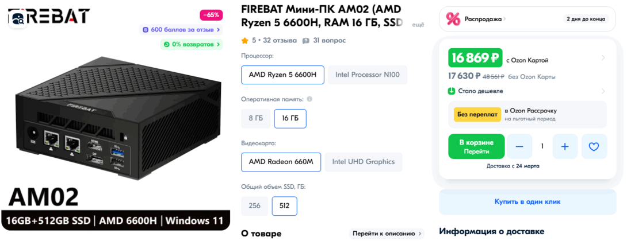Select the 256 SSD capacity option
This screenshot has width=627, height=241.
(254, 205)
